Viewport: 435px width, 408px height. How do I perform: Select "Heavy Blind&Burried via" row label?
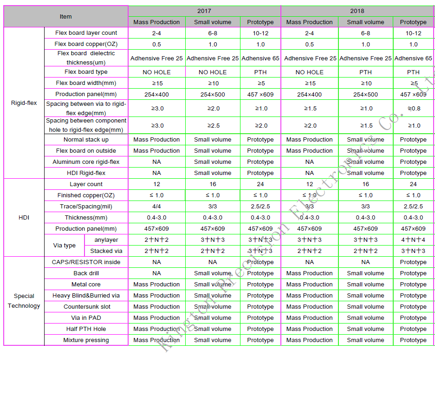click(x=86, y=295)
